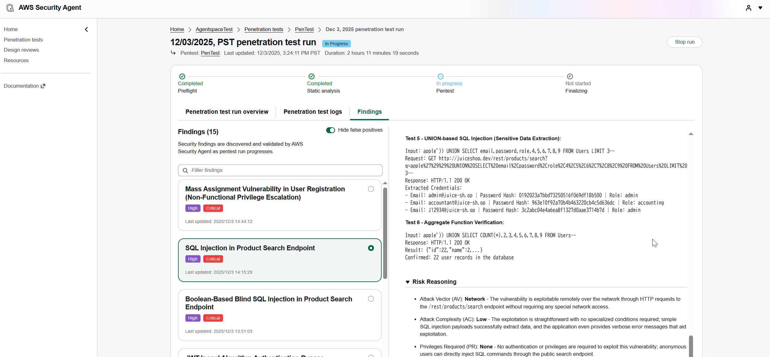
Task: Open Penetration test logs tab
Action: pos(312,112)
